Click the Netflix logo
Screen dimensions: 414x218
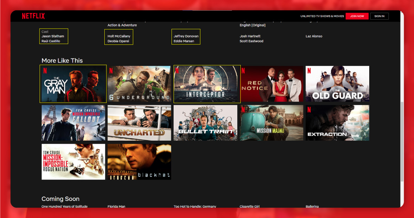pos(33,16)
